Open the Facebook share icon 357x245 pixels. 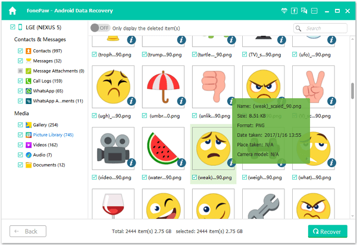click(294, 11)
